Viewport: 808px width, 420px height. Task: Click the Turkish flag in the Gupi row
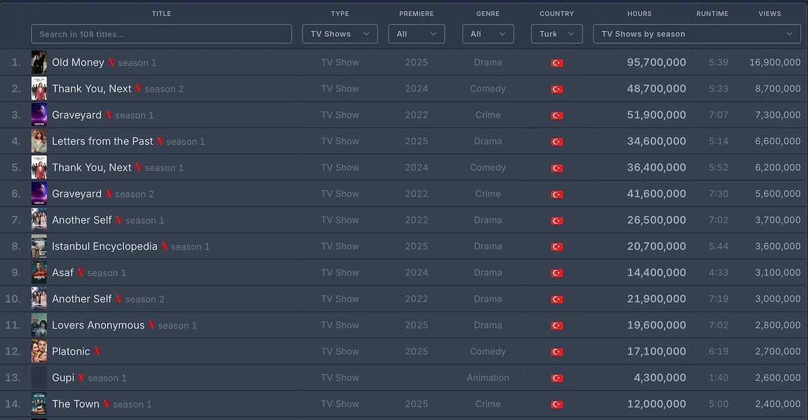pos(557,378)
